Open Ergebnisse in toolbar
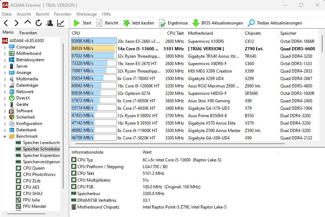325x217 pixels. [x=173, y=23]
